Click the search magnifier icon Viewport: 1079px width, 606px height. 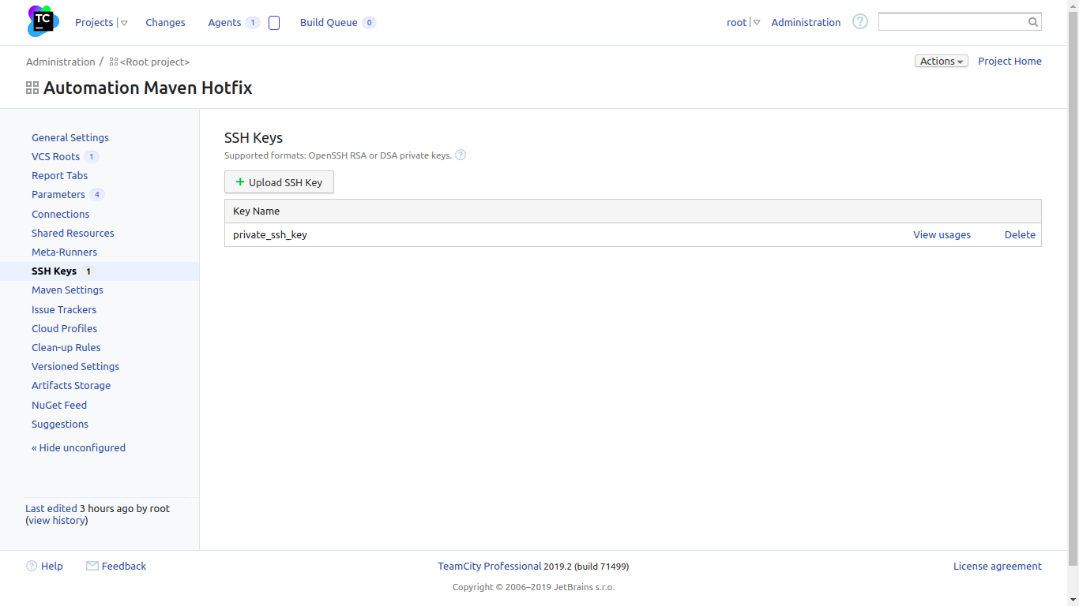tap(1032, 22)
